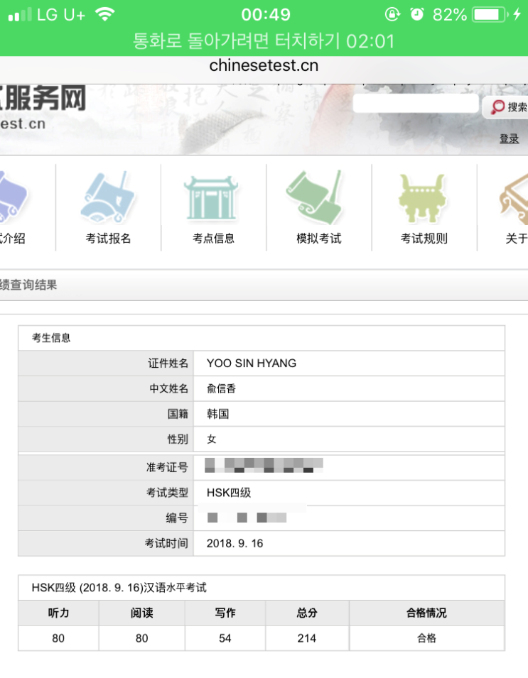528x678 pixels.
Task: Tap the return-to-call green banner
Action: coord(264,41)
